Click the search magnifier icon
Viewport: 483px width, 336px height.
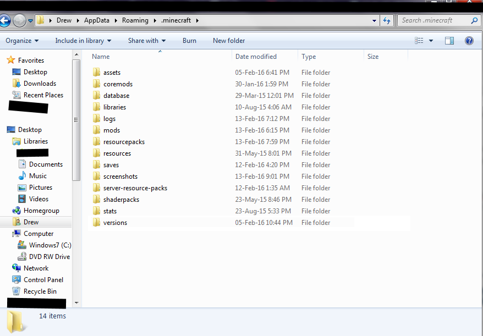pyautogui.click(x=474, y=20)
